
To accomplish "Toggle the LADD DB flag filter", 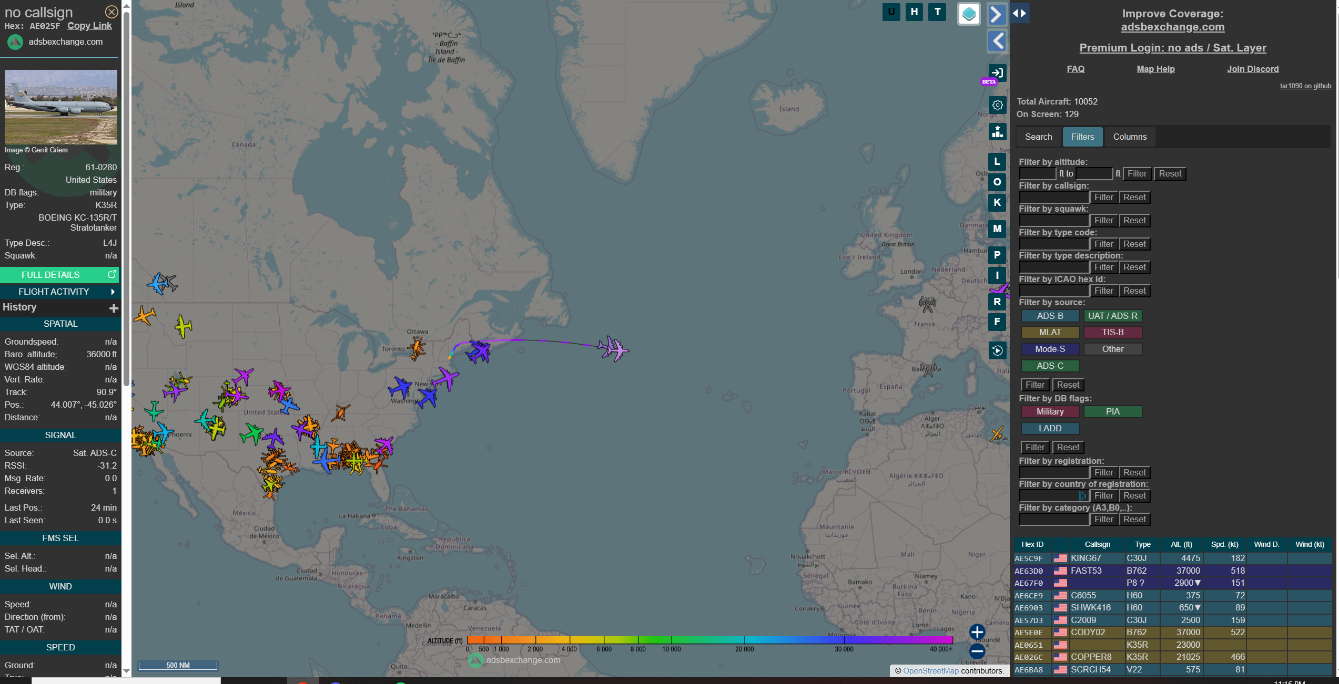I will (x=1050, y=429).
